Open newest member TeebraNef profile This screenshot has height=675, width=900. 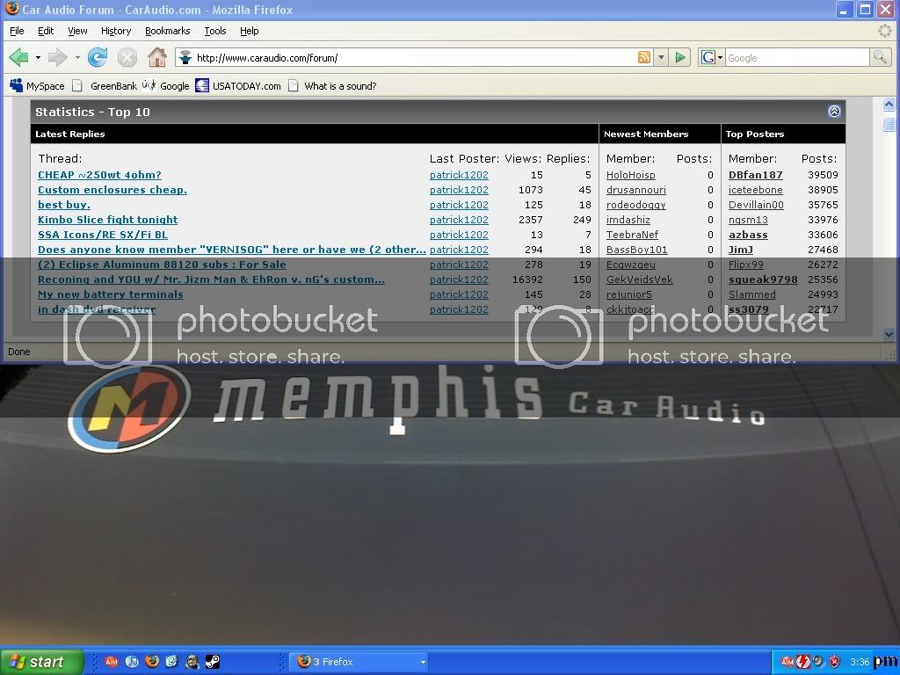632,235
